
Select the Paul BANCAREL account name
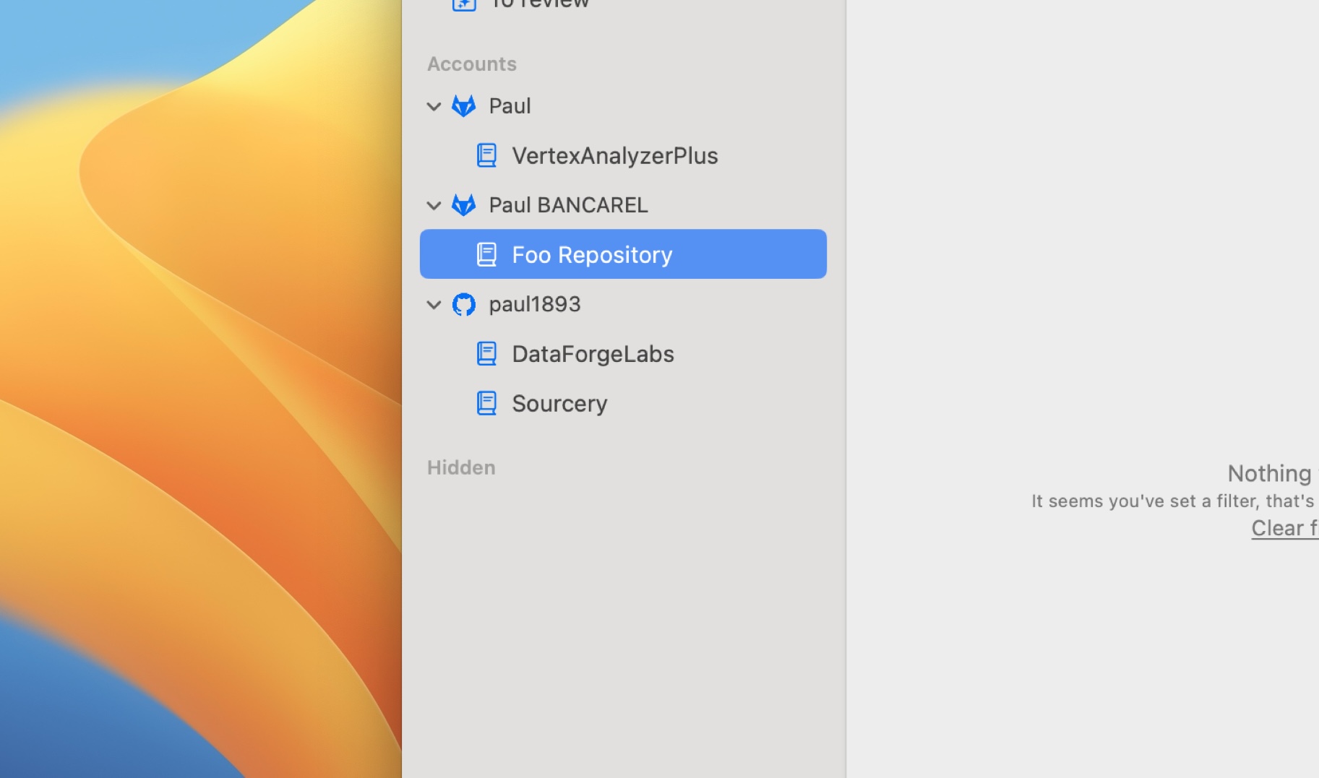pos(568,205)
